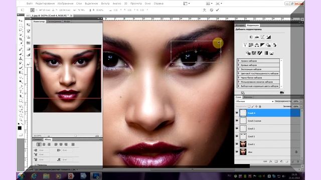
Task: Click the layer style fx icon
Action: [271, 161]
